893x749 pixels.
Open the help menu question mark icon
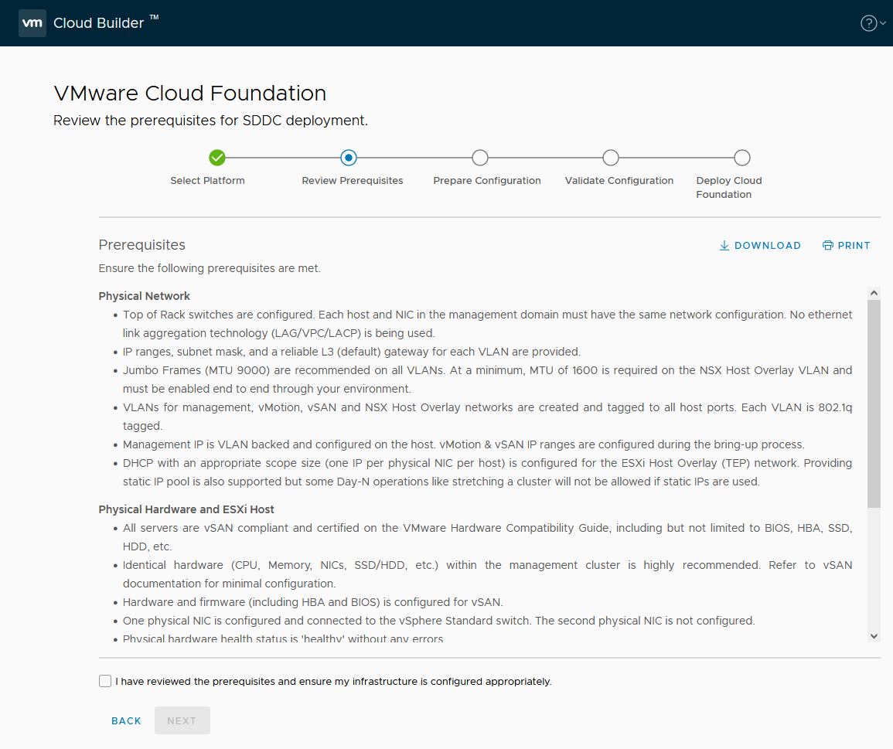[867, 22]
